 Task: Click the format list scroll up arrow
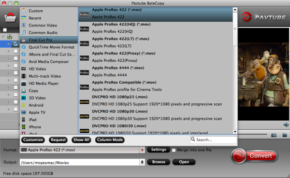[x=235, y=10]
